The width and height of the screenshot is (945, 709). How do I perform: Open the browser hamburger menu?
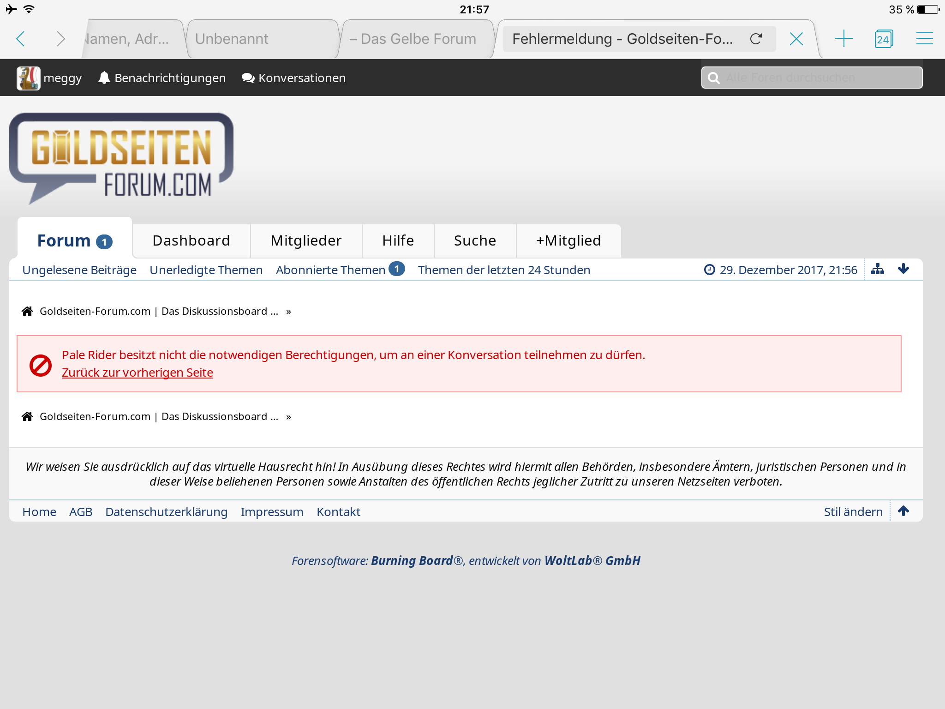click(x=924, y=39)
